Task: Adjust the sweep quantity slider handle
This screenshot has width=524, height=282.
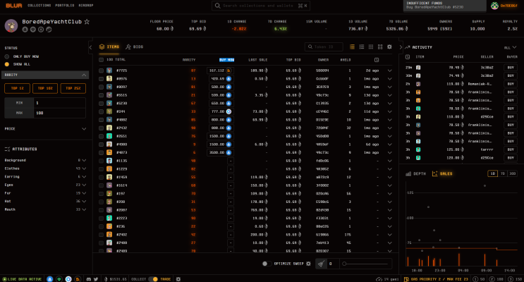Action: click(344, 264)
